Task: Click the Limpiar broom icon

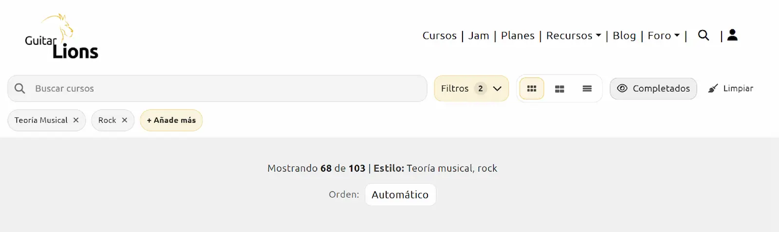Action: (713, 89)
